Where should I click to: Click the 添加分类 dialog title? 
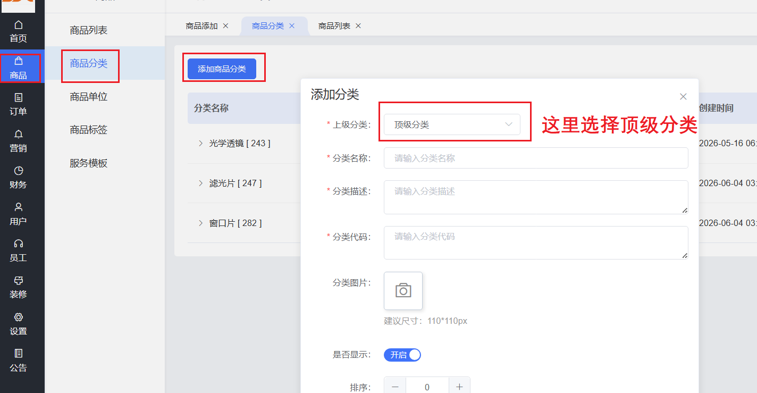pos(335,95)
